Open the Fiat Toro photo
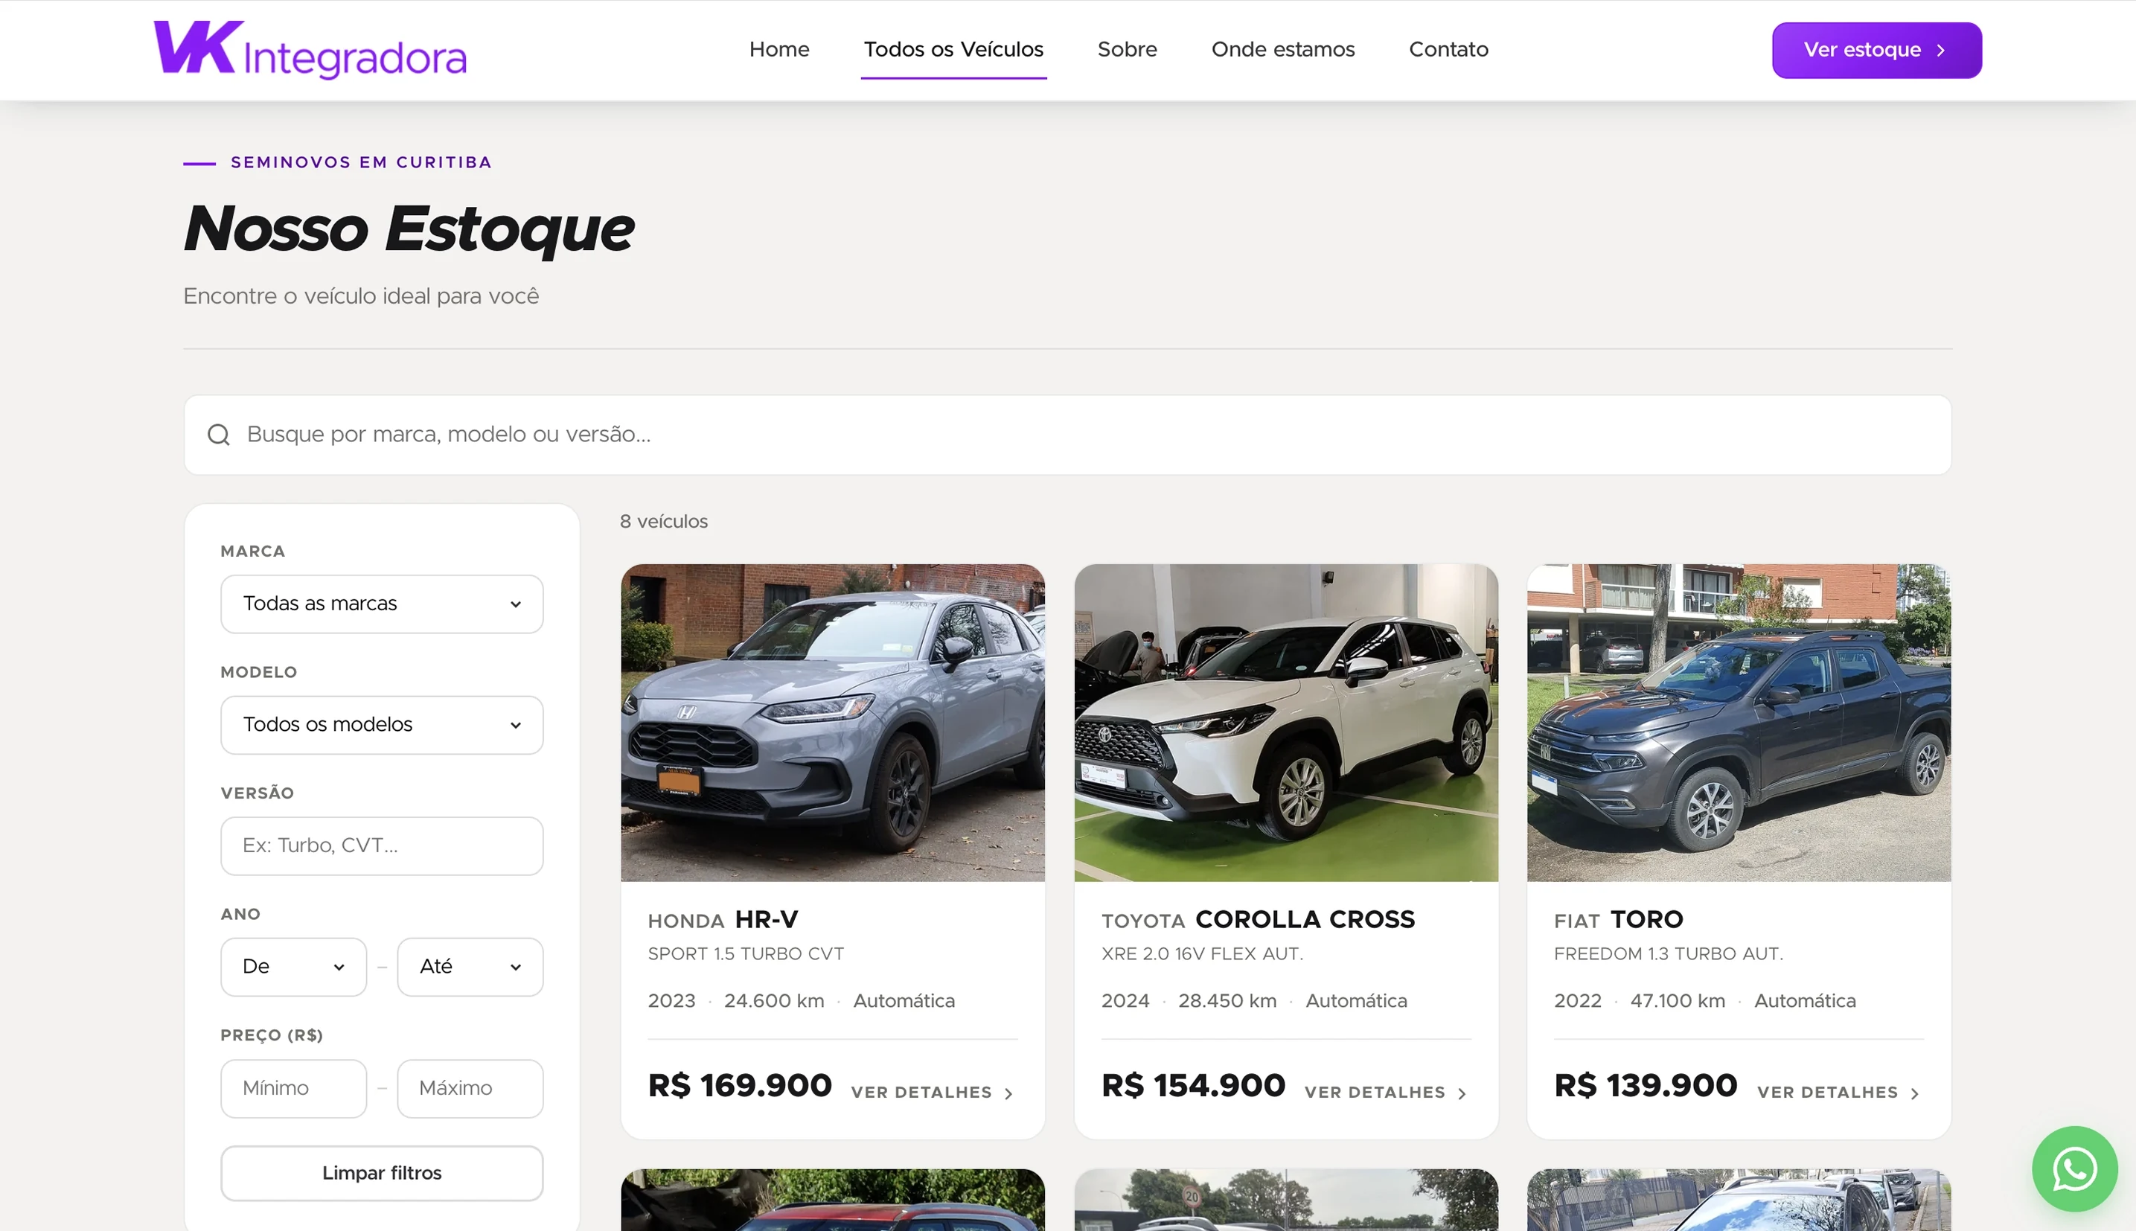2136x1231 pixels. (1739, 723)
